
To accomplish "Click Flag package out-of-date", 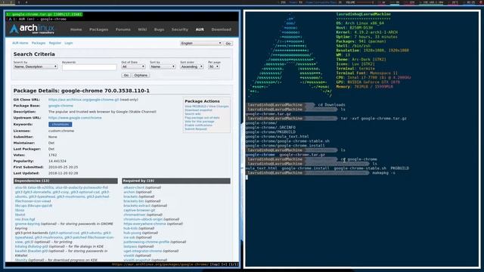I will [202, 118].
